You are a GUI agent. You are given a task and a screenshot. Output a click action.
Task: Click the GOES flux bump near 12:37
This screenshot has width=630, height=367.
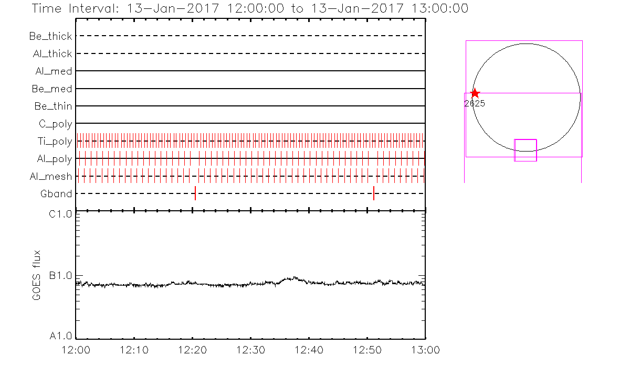pyautogui.click(x=288, y=279)
